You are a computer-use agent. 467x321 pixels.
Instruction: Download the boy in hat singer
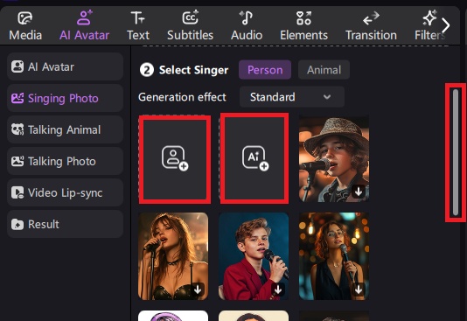(359, 192)
